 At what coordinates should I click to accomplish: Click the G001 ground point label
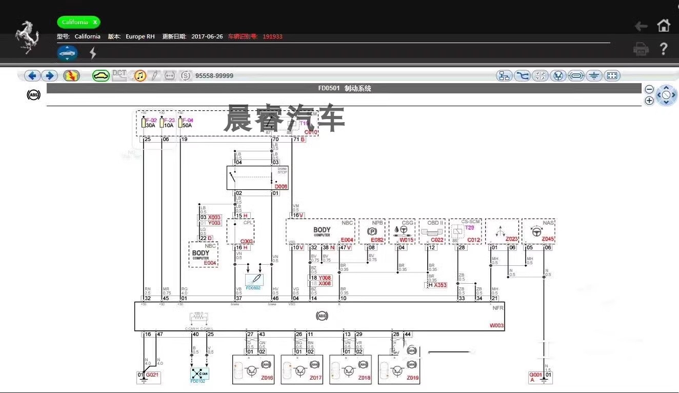(x=535, y=375)
